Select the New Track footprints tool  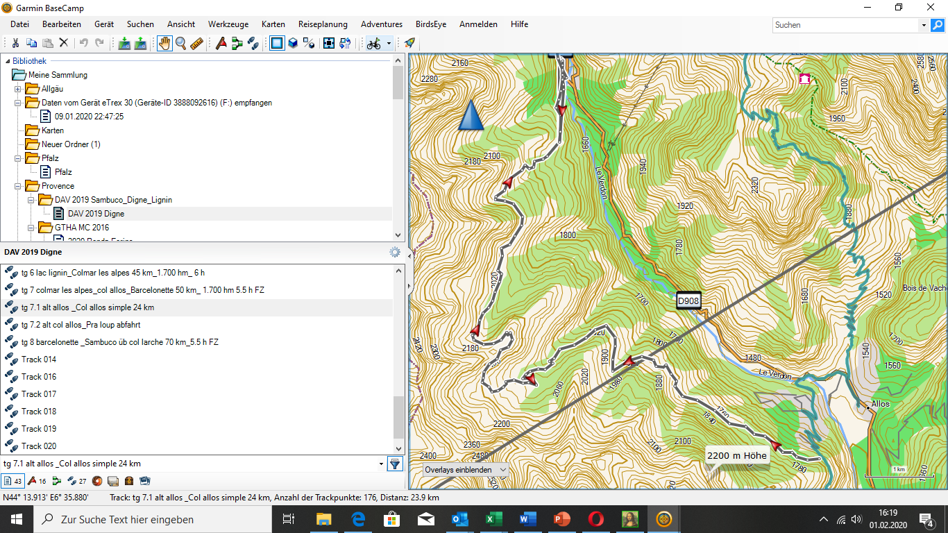[253, 43]
